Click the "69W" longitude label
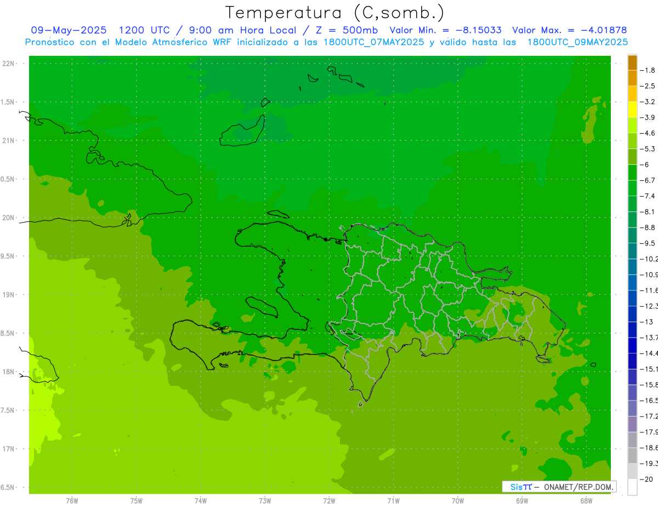Image resolution: width=658 pixels, height=508 pixels. pos(522,501)
